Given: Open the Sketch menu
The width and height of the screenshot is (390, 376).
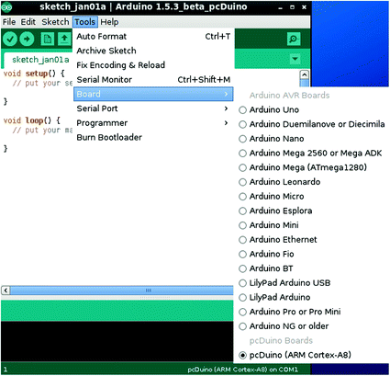Looking at the screenshot, I should [55, 22].
